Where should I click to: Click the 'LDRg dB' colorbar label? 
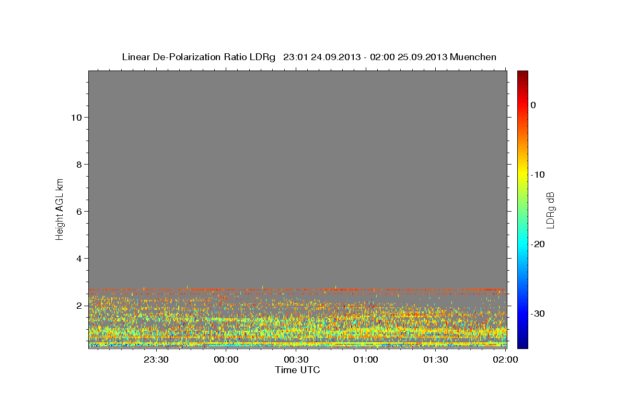(x=550, y=210)
